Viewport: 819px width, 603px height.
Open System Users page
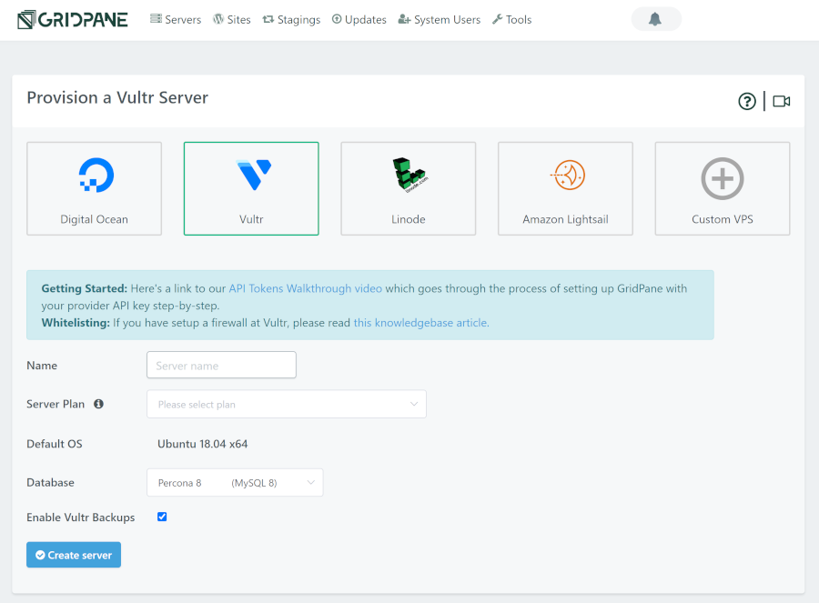440,19
